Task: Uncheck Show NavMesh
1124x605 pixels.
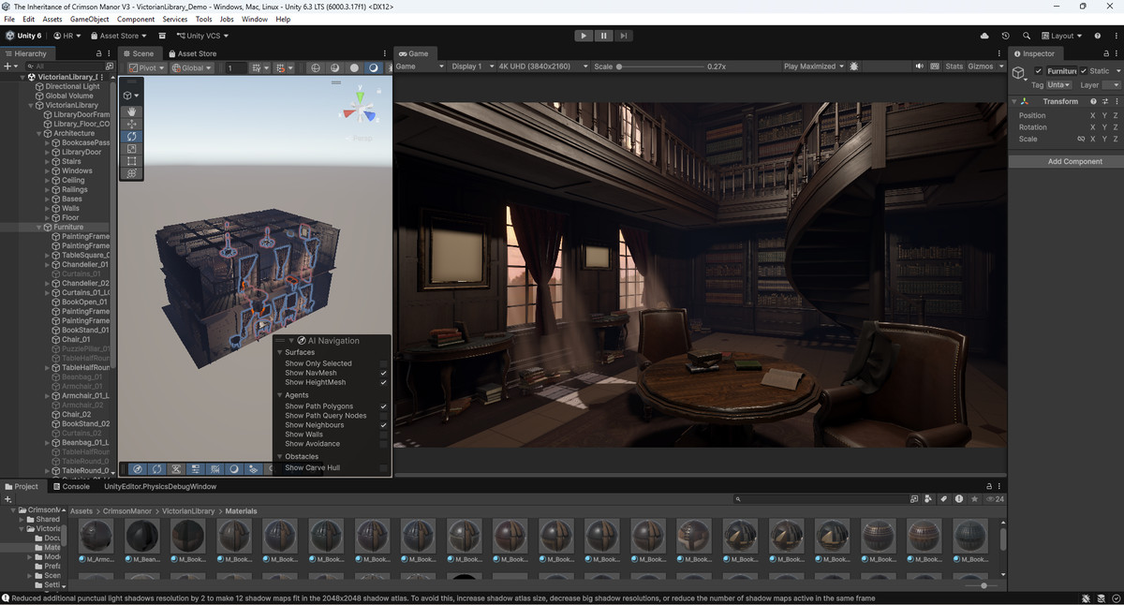Action: [383, 373]
